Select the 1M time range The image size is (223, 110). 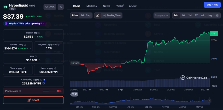tap(190, 15)
